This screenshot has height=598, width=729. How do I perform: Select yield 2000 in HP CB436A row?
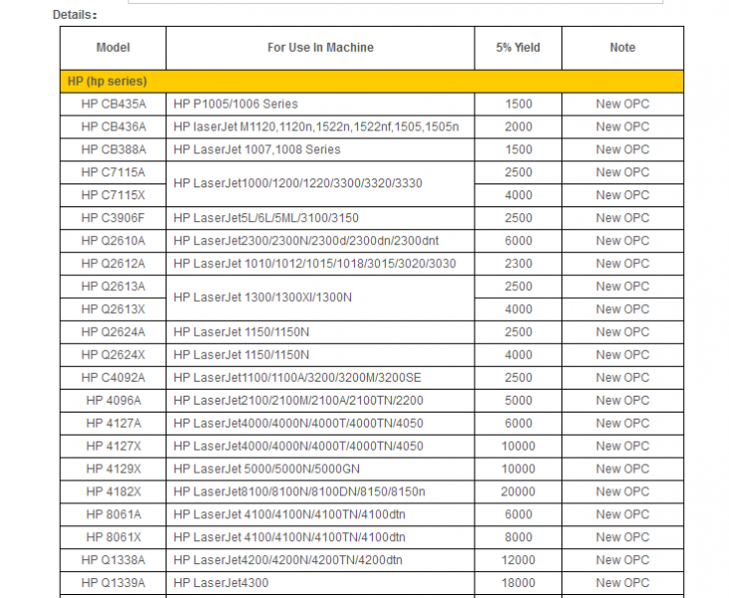tap(518, 127)
